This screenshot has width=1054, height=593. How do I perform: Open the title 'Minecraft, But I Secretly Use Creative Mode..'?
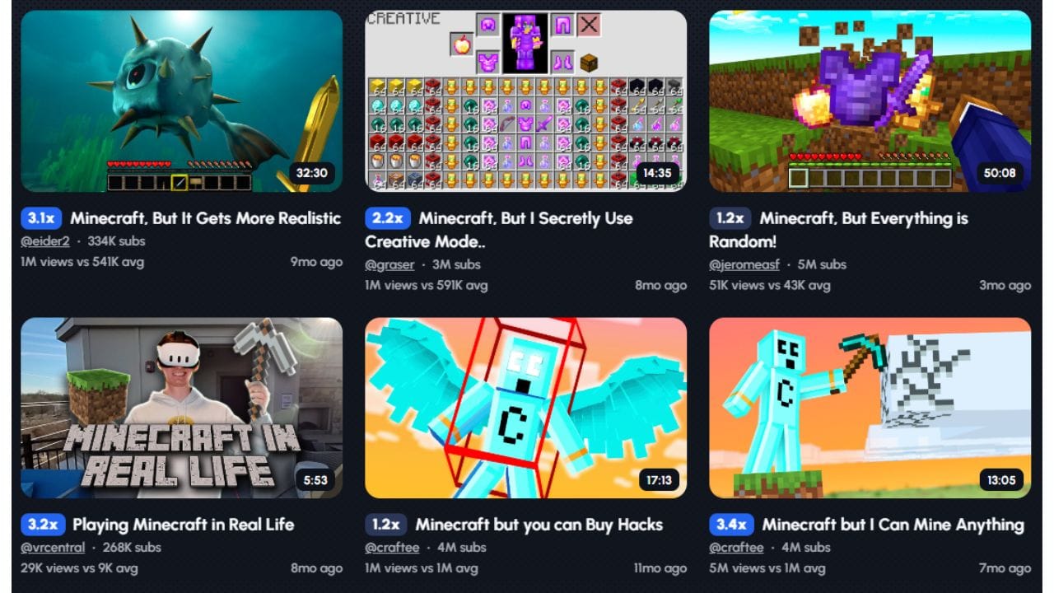click(x=499, y=230)
